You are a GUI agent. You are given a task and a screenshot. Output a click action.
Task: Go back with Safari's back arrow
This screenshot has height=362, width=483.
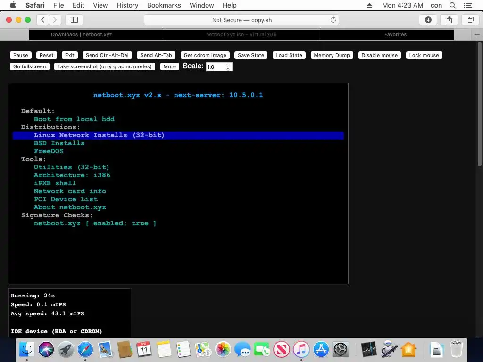[43, 20]
